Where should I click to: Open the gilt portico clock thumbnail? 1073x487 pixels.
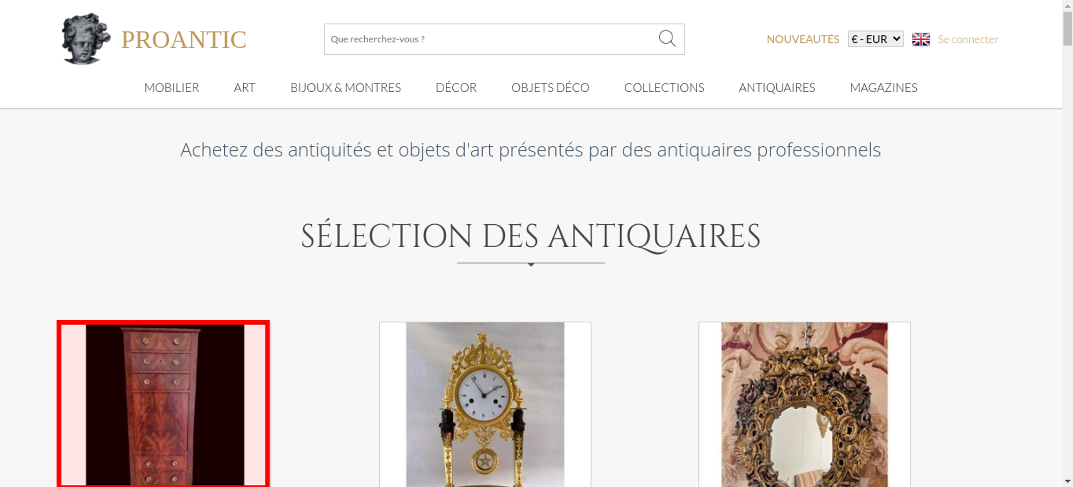(x=485, y=404)
